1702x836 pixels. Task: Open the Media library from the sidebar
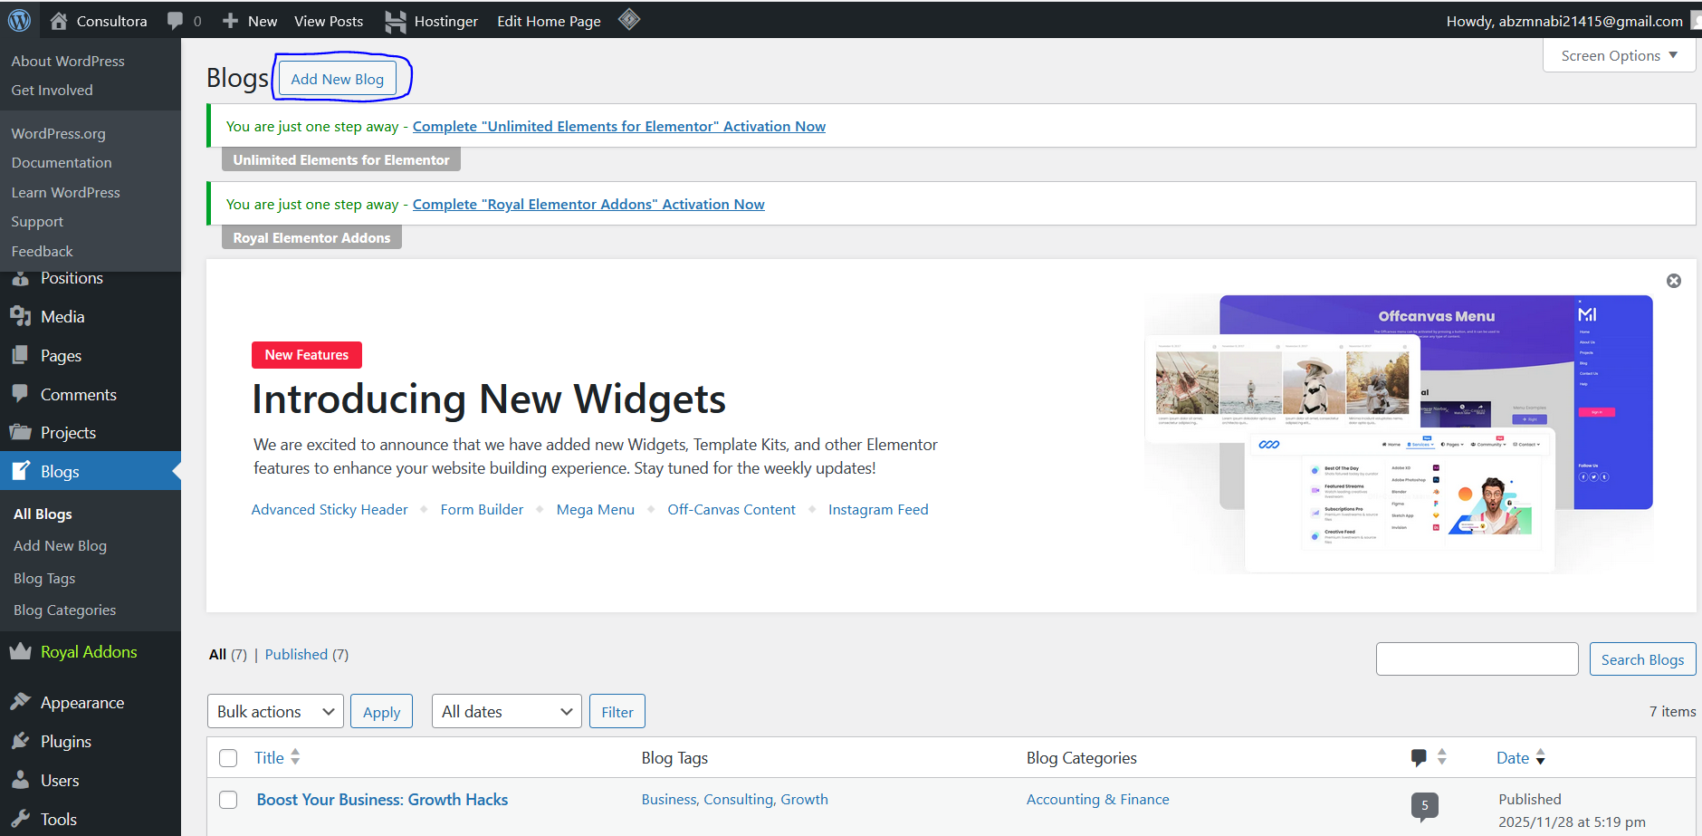22,316
